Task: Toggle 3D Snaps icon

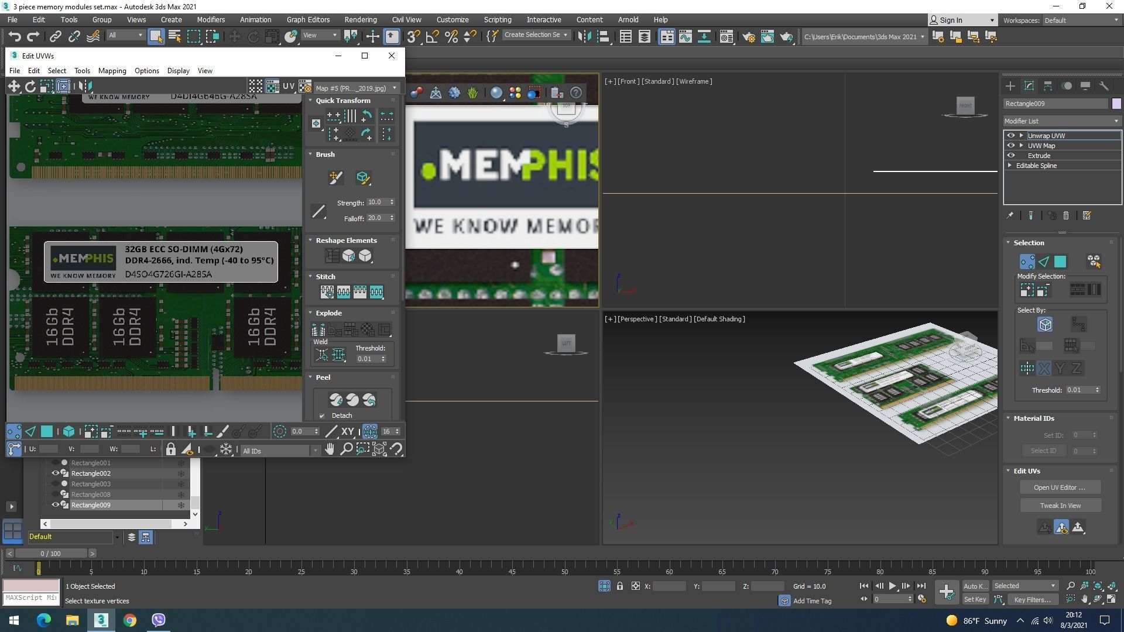Action: click(413, 36)
